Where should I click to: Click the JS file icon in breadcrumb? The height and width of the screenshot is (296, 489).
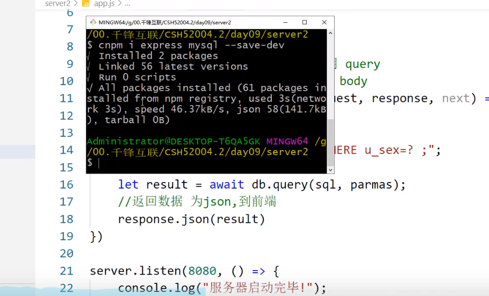[x=85, y=4]
